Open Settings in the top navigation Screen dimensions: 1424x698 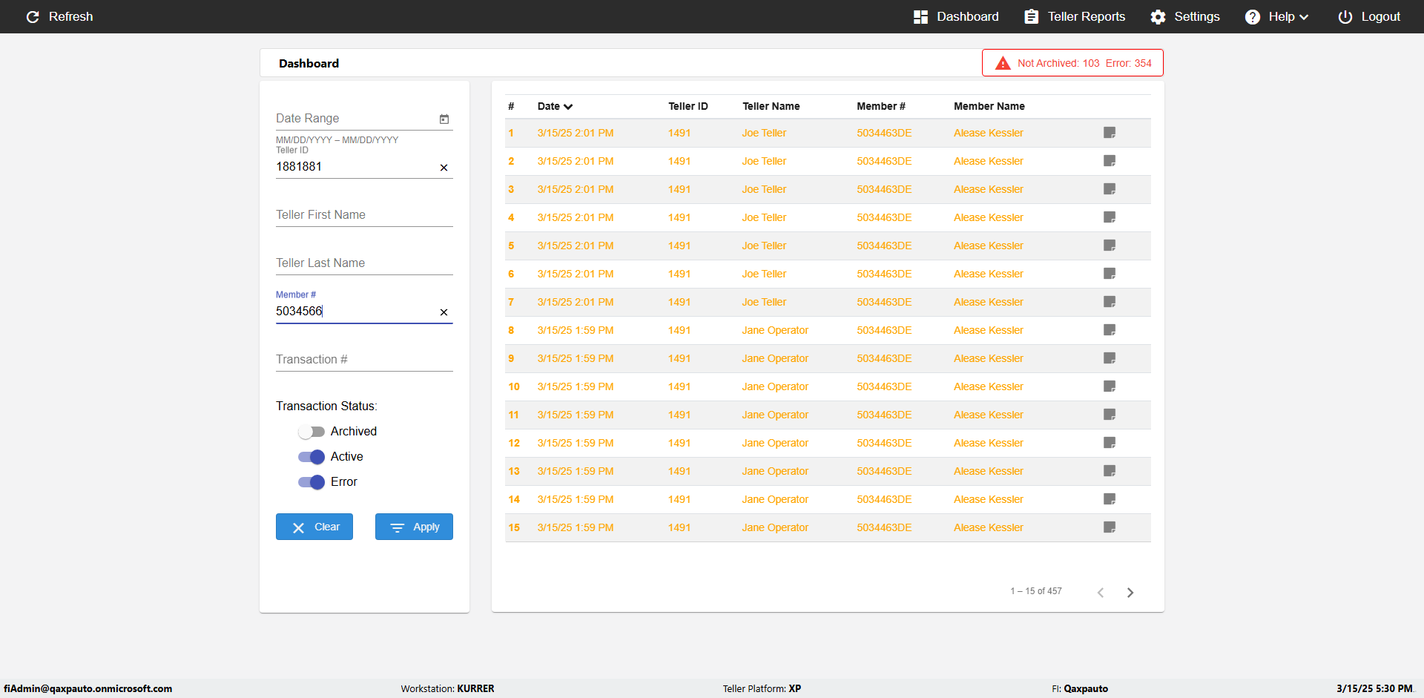point(1185,17)
